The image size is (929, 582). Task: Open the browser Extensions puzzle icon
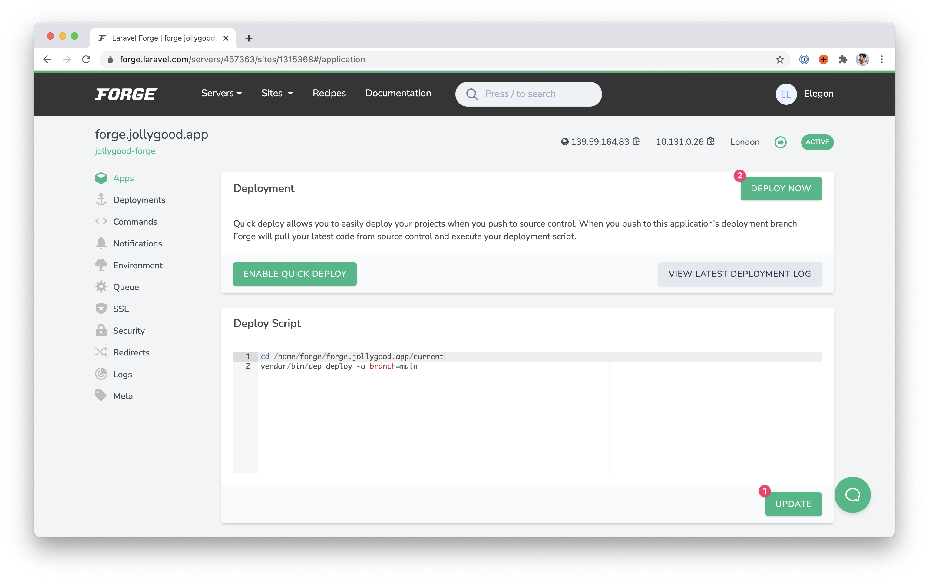pos(842,59)
